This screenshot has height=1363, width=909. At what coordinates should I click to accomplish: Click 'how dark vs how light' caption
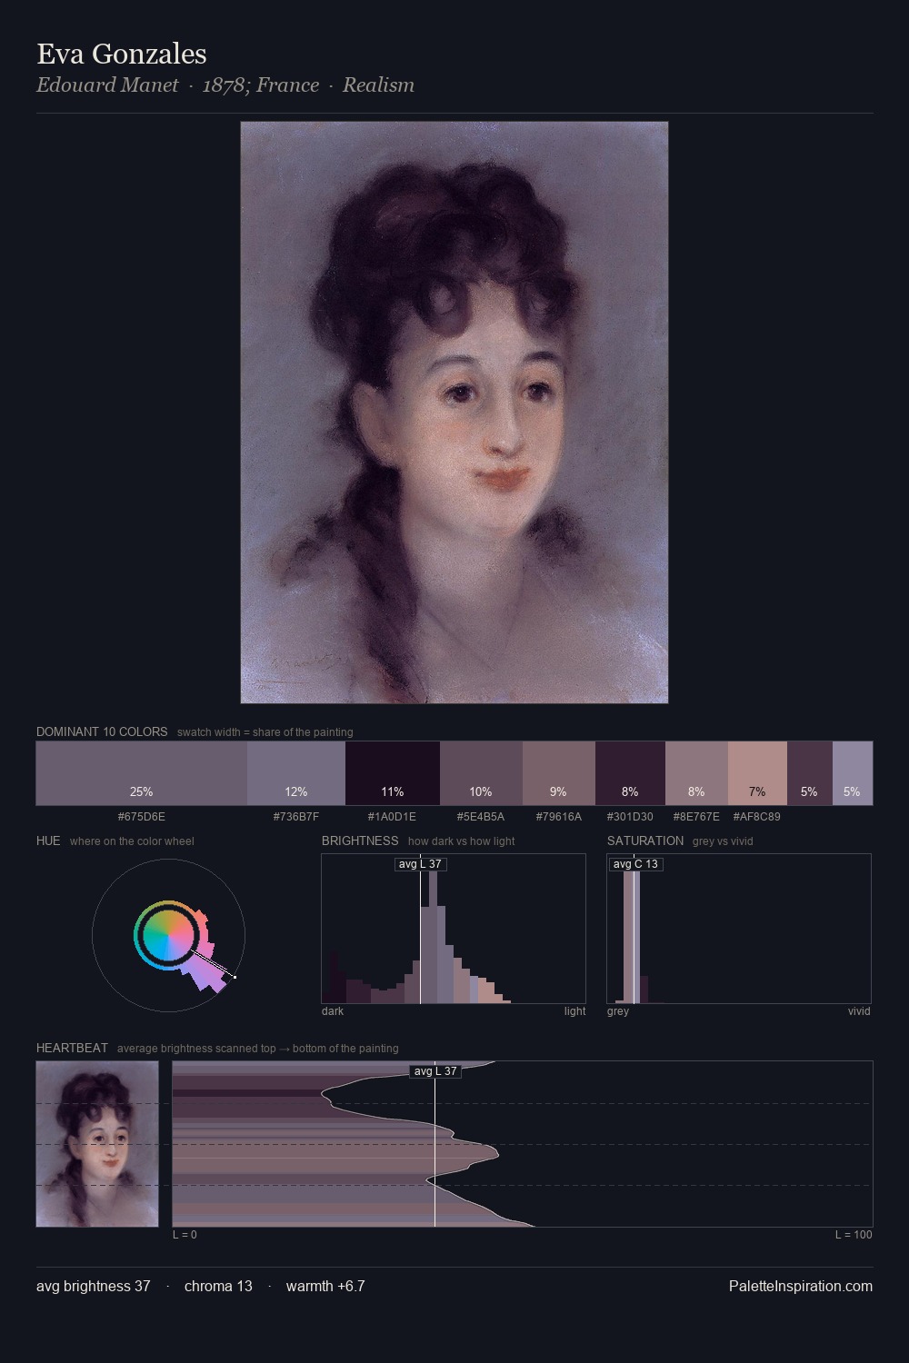click(x=462, y=841)
